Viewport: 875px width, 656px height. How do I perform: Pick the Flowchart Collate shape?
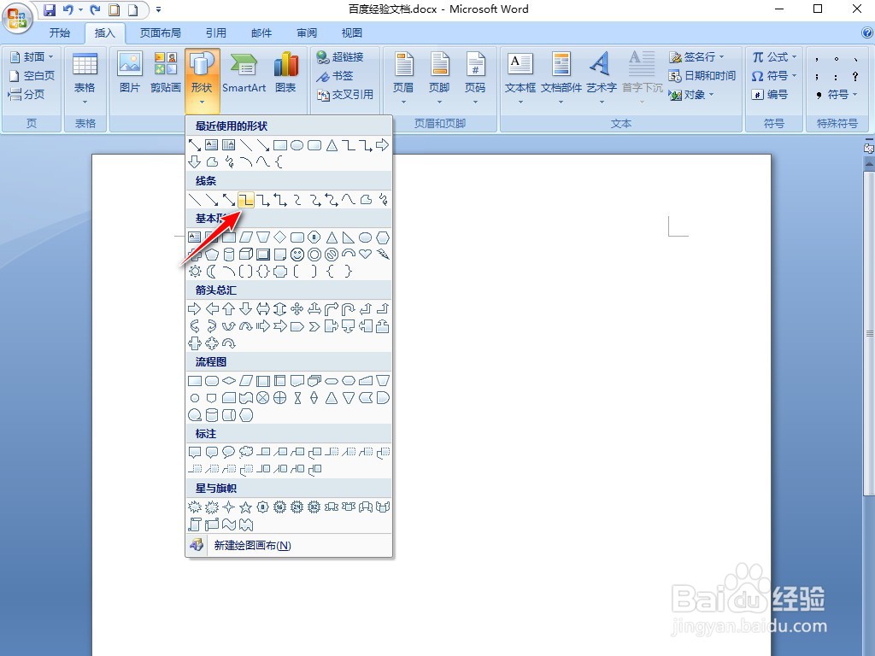(x=297, y=398)
